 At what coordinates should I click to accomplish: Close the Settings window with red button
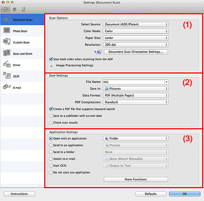pyautogui.click(x=3, y=3)
